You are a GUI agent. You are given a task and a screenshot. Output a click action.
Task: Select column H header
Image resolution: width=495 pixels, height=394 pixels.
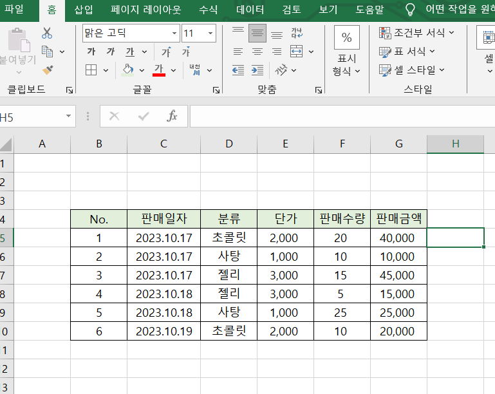pos(455,144)
